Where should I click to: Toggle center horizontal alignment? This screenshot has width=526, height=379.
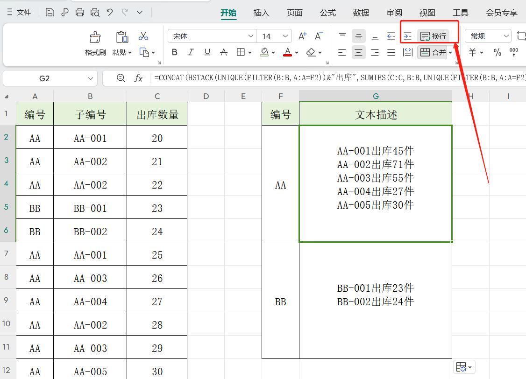359,52
